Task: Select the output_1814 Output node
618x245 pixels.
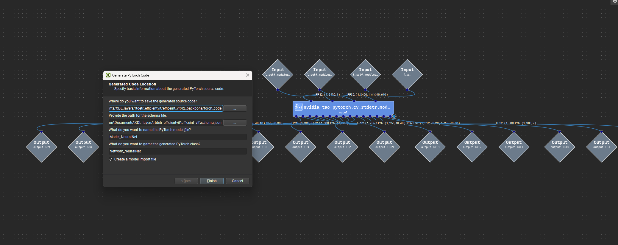Action: (x=384, y=146)
